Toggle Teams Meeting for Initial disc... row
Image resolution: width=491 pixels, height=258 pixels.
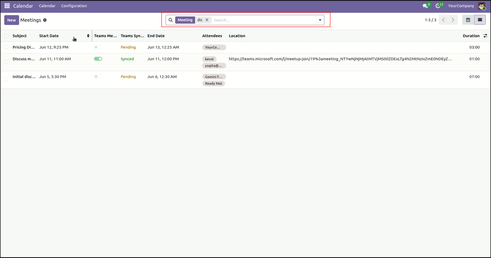[x=98, y=76]
